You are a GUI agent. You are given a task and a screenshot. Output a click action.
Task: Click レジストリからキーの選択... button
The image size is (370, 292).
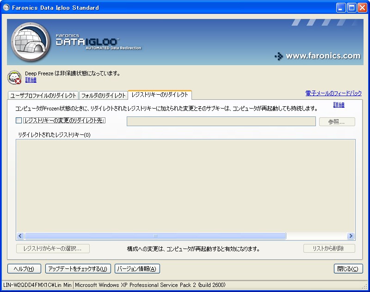point(53,249)
